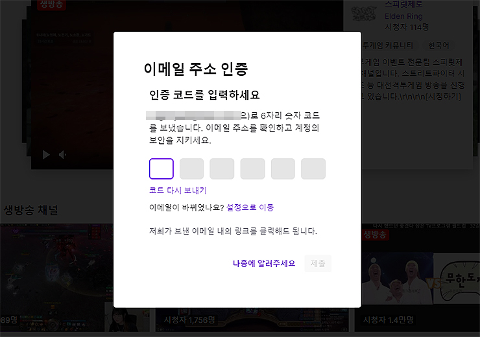The image size is (480, 337).
Task: Click the fifth verification code digit box
Action: (x=283, y=168)
